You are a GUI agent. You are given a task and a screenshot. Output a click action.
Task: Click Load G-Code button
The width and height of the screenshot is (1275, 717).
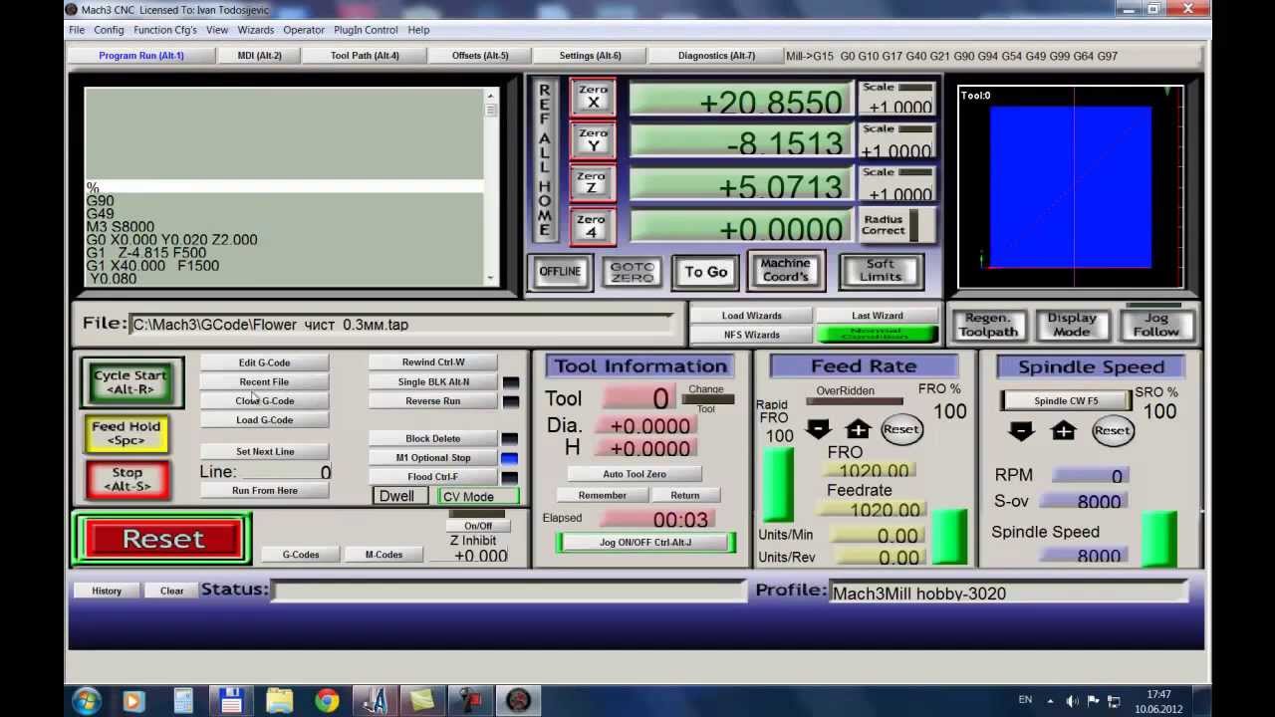pos(264,420)
